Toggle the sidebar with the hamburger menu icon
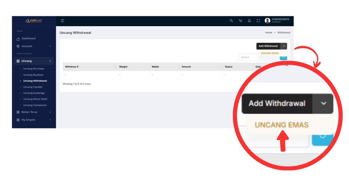This screenshot has height=183, width=349. pos(63,21)
